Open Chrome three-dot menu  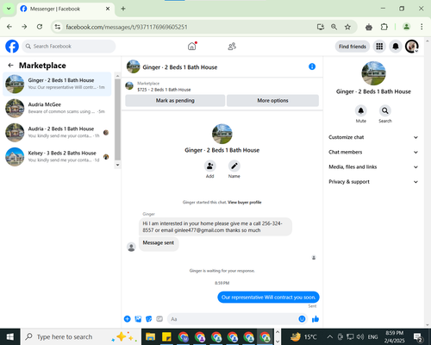coord(422,27)
